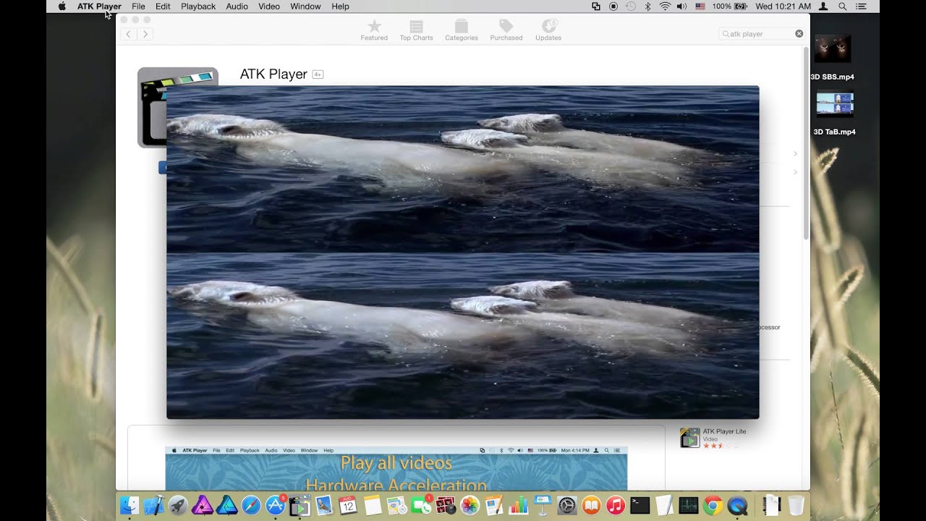Open the Apple menu
Viewport: 926px width, 521px height.
pyautogui.click(x=61, y=7)
